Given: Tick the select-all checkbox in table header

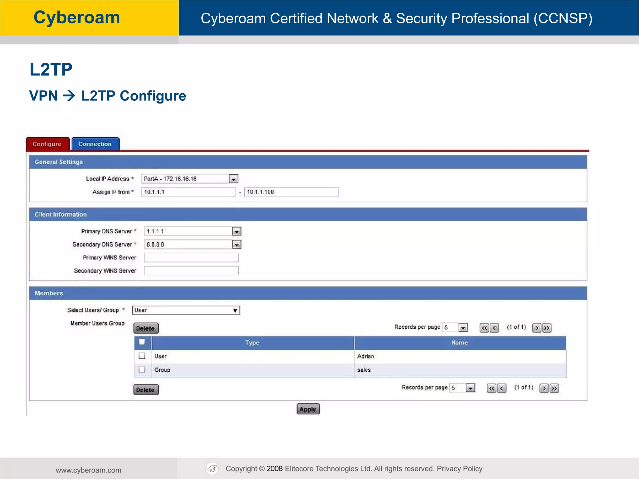Looking at the screenshot, I should coord(142,342).
